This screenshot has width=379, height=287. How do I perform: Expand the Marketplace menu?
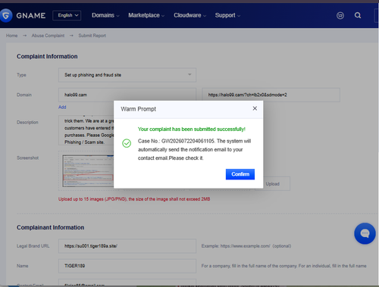click(x=146, y=15)
